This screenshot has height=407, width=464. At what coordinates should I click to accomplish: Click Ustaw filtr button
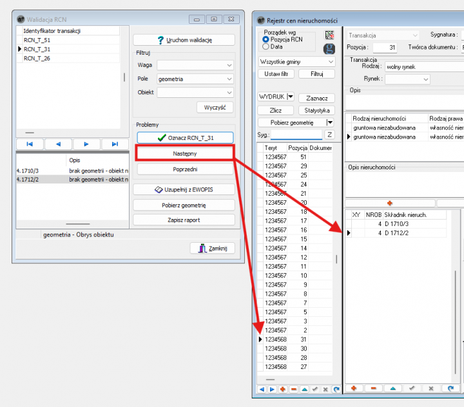tap(276, 74)
